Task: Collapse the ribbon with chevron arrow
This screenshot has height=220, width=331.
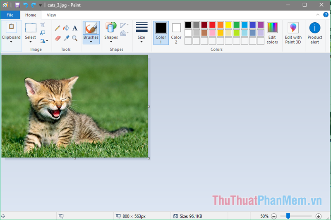Action: pos(318,15)
